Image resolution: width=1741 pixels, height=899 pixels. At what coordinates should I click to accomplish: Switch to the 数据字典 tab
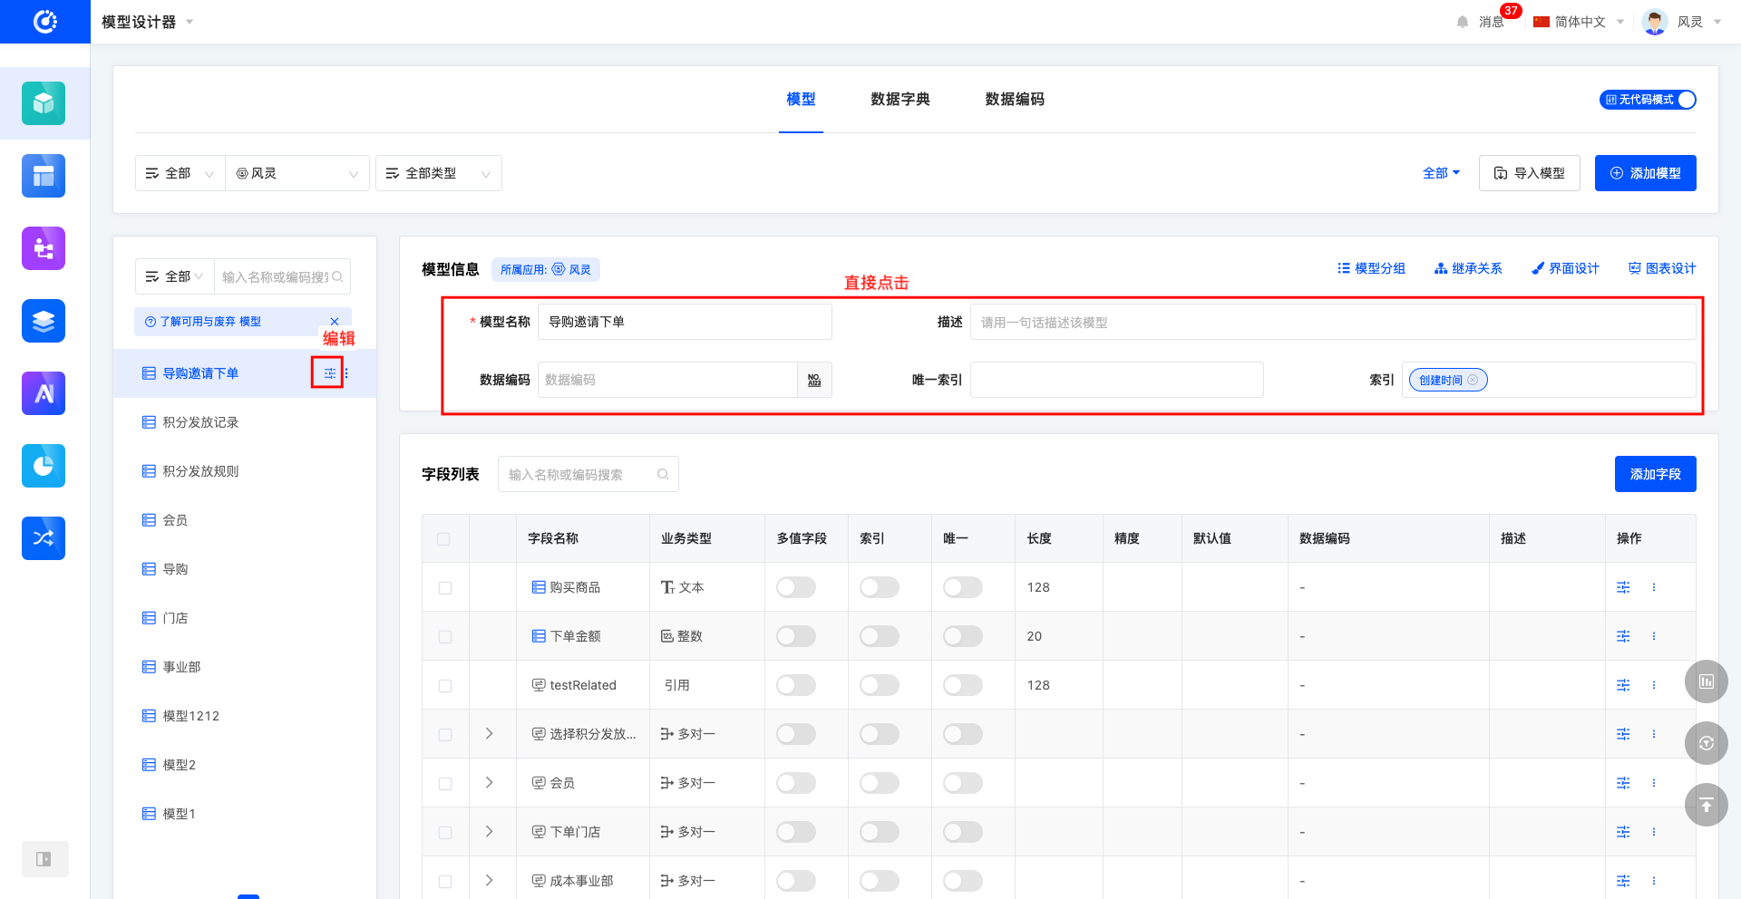(x=900, y=99)
